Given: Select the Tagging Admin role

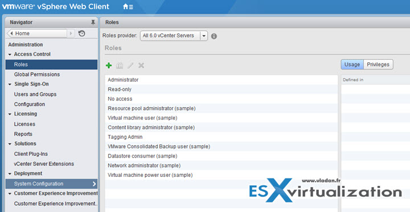Looking at the screenshot, I should pyautogui.click(x=221, y=137).
